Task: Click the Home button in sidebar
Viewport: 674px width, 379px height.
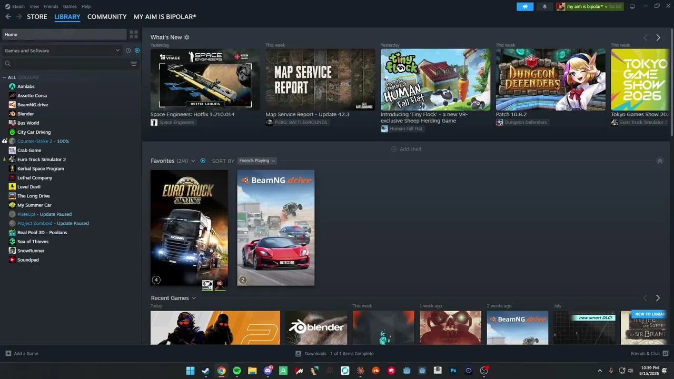Action: point(64,34)
